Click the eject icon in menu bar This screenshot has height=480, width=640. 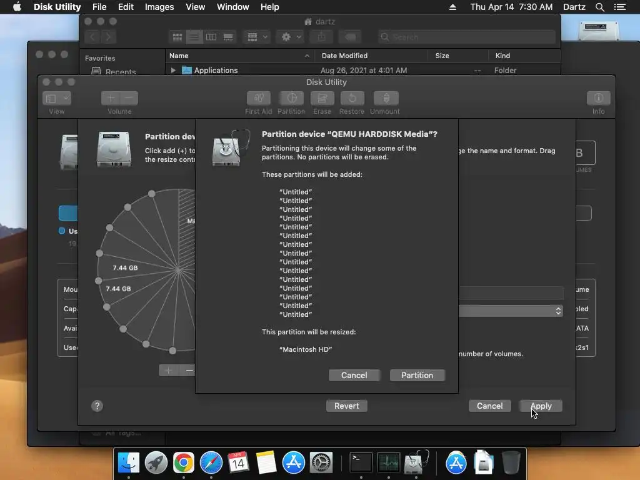452,7
